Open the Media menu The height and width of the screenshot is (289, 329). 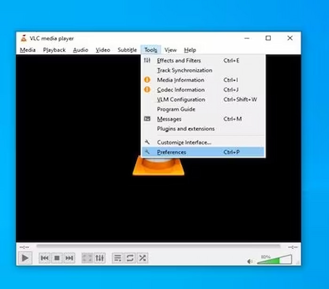tap(28, 50)
